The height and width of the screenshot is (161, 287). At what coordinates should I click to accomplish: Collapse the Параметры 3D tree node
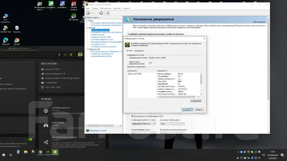[87, 49]
